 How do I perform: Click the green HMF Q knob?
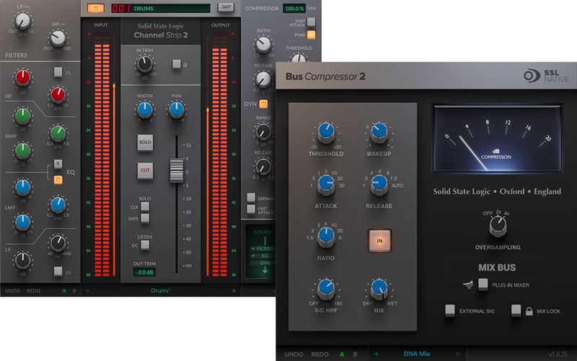tap(23, 150)
